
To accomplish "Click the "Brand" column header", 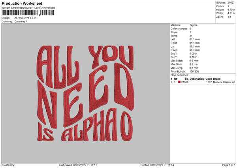I will pyautogui.click(x=217, y=79).
